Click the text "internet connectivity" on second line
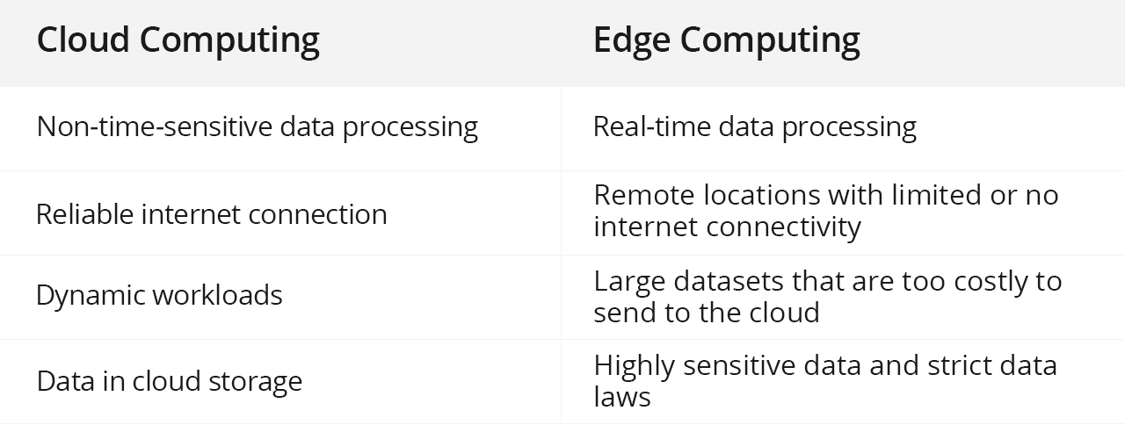The image size is (1125, 425). click(x=727, y=227)
